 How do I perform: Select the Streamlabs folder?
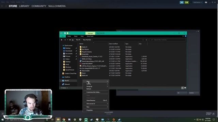[85, 54]
